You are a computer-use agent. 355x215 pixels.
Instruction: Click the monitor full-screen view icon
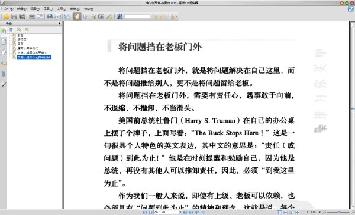(50, 16)
